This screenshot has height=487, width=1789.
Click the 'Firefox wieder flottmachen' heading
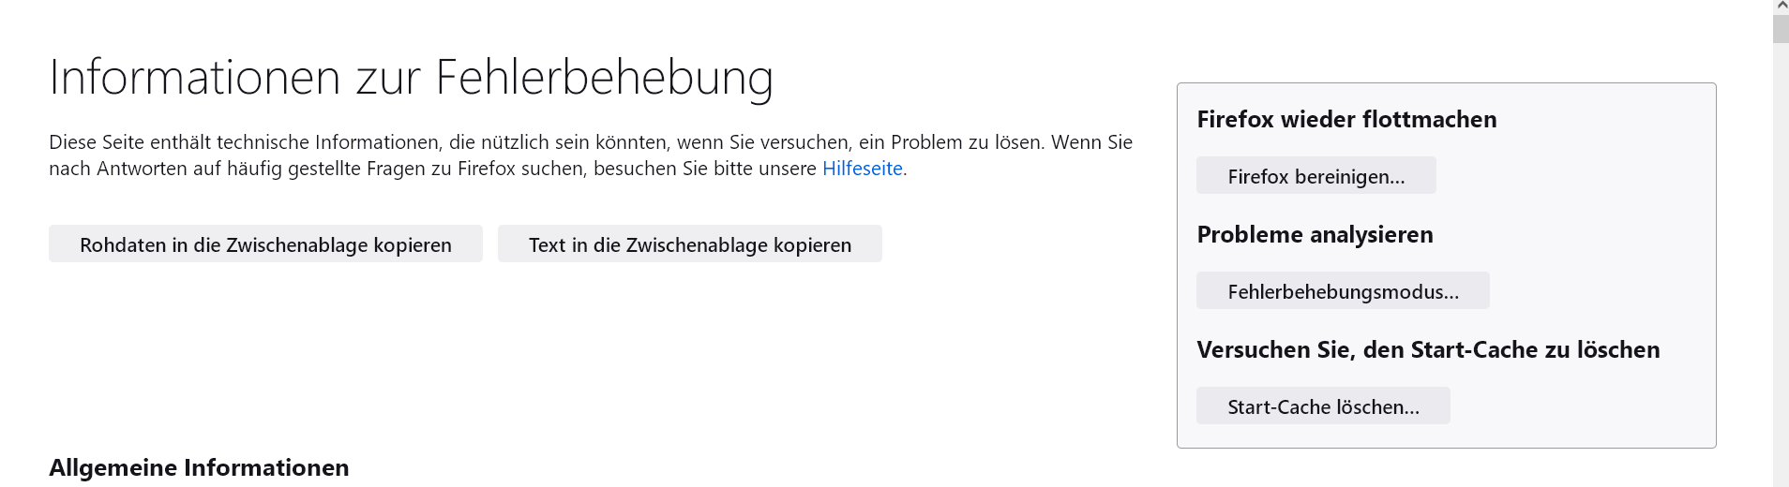[x=1346, y=120]
